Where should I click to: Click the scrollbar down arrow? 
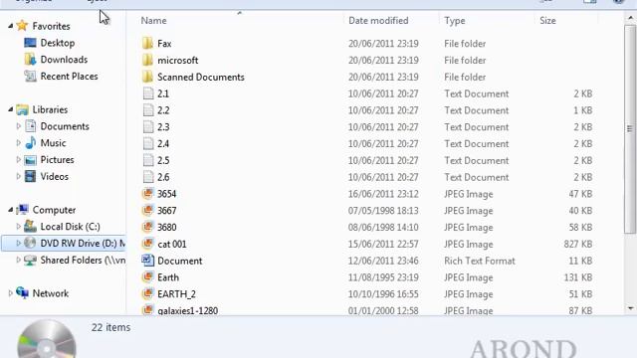click(630, 308)
